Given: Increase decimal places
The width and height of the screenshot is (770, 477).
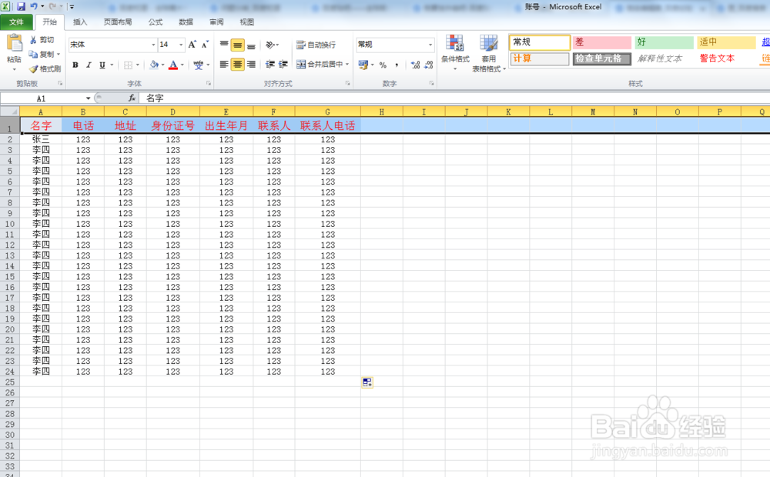Looking at the screenshot, I should pyautogui.click(x=416, y=65).
